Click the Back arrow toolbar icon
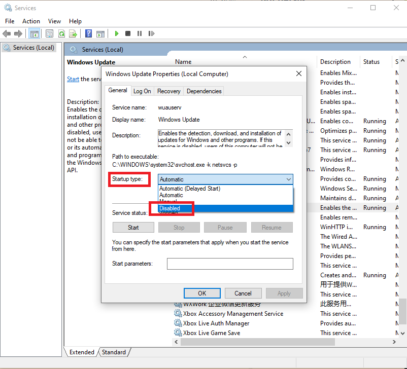 [7, 33]
